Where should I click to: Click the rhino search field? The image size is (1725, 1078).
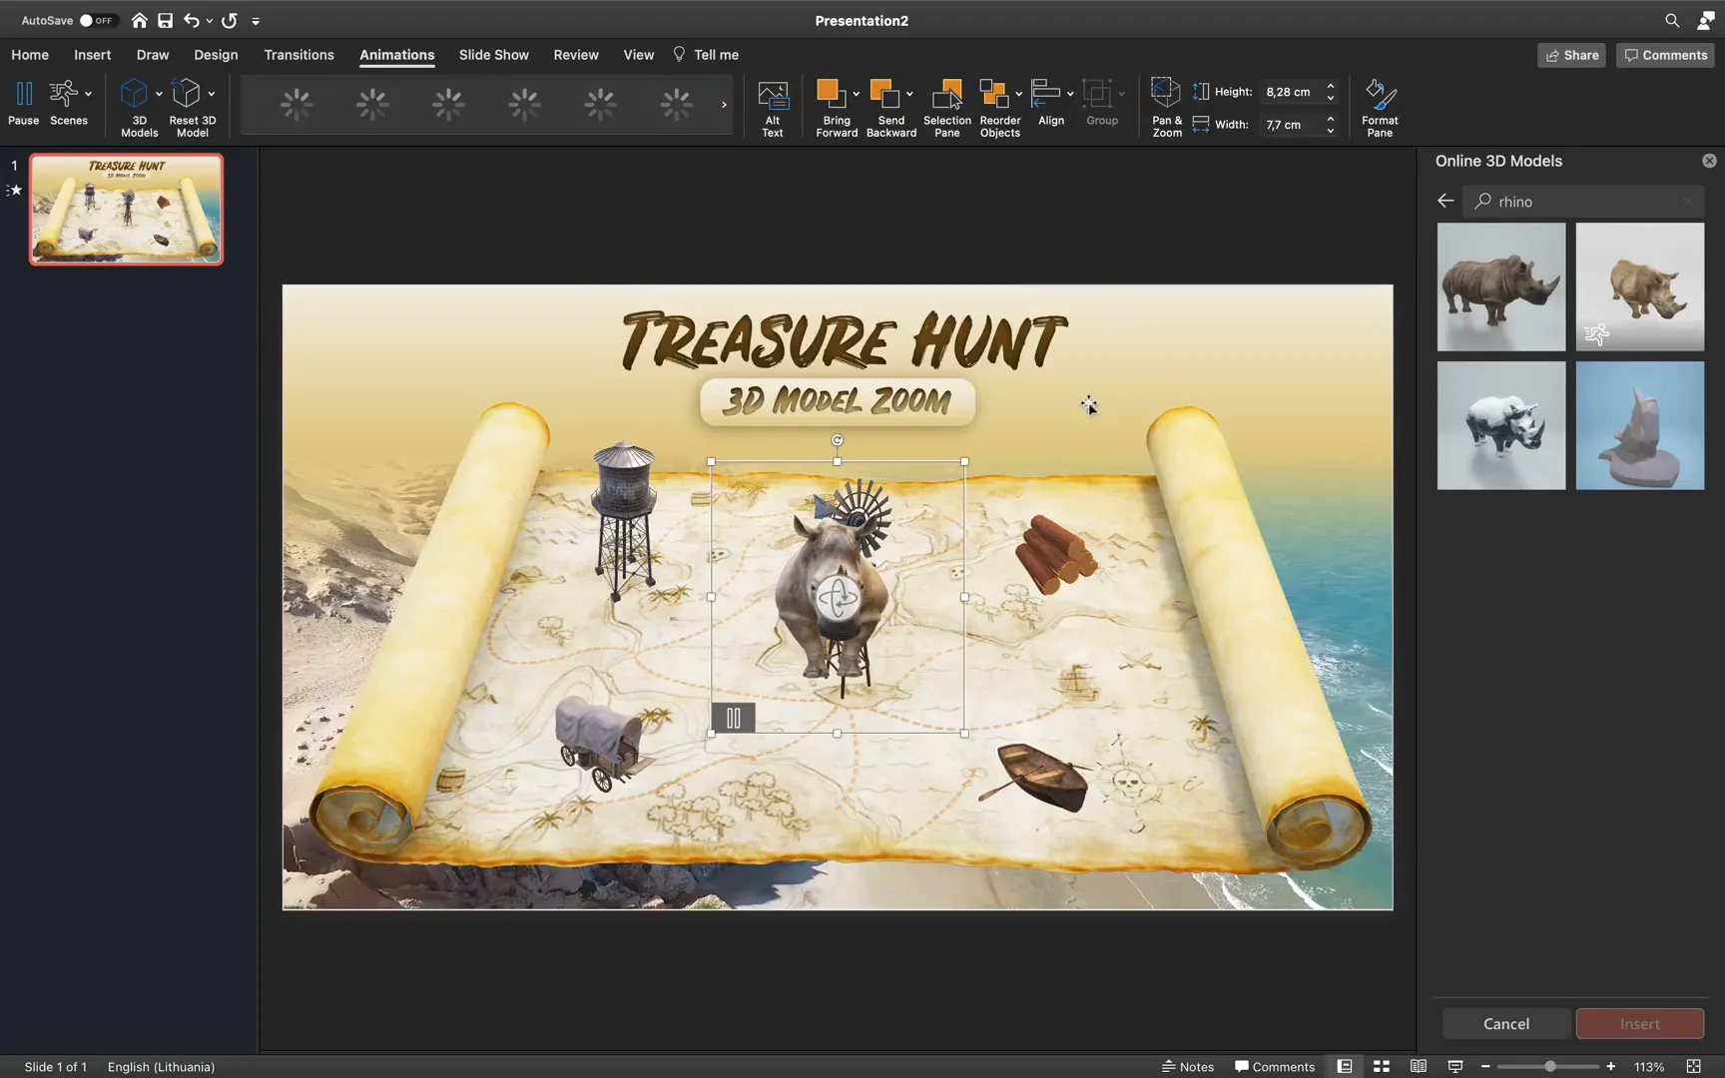tap(1583, 201)
